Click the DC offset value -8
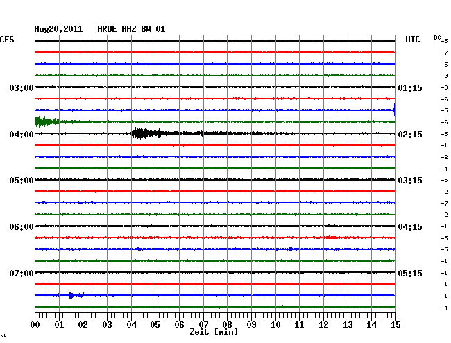The height and width of the screenshot is (343, 451). pos(444,87)
